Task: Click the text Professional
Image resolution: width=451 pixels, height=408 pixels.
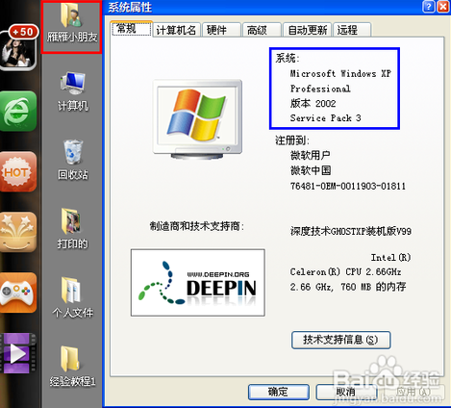Action: pyautogui.click(x=320, y=89)
